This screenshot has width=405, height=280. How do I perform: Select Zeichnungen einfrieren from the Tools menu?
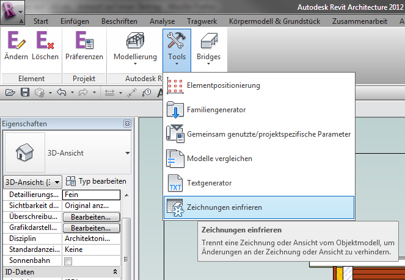[259, 207]
